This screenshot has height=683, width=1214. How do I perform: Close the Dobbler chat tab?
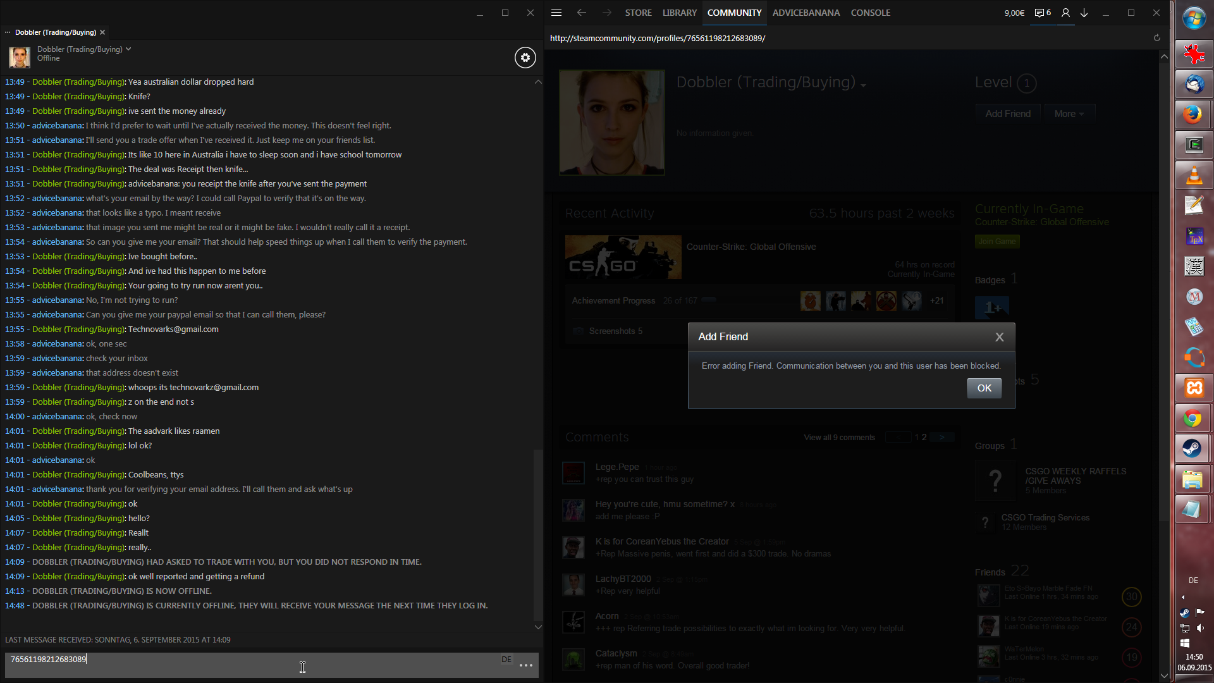click(102, 32)
